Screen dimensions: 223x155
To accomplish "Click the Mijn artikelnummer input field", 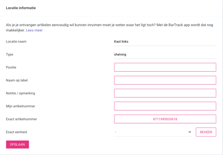I will (165, 106).
